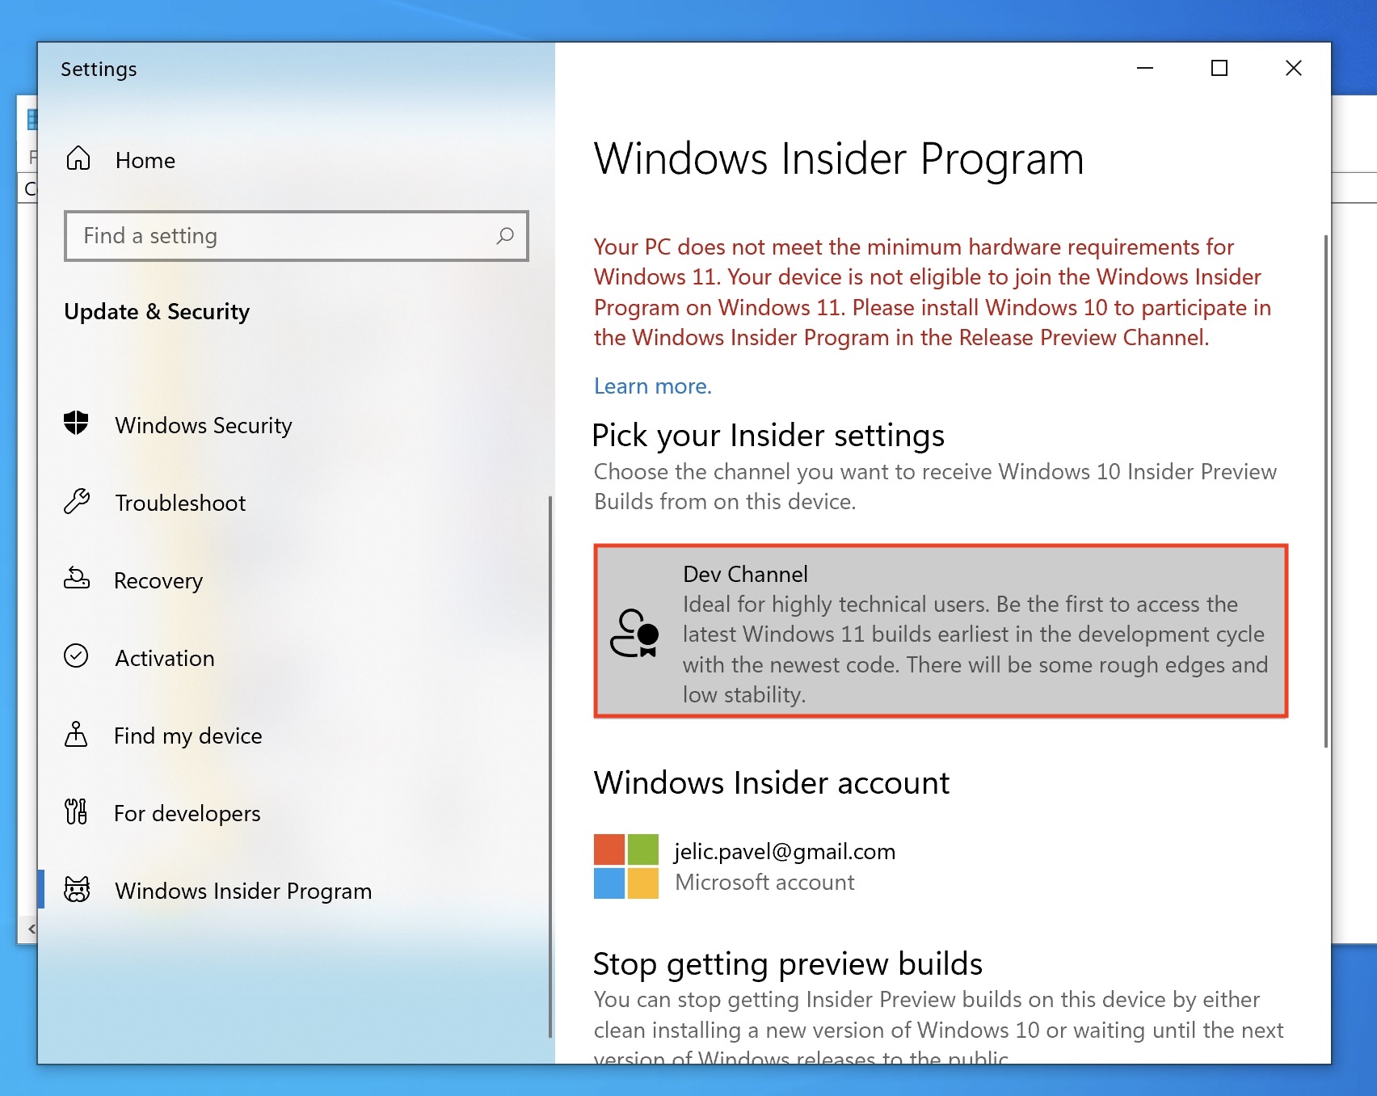Viewport: 1377px width, 1096px height.
Task: Click the Dev Channel user badge icon
Action: (x=634, y=633)
